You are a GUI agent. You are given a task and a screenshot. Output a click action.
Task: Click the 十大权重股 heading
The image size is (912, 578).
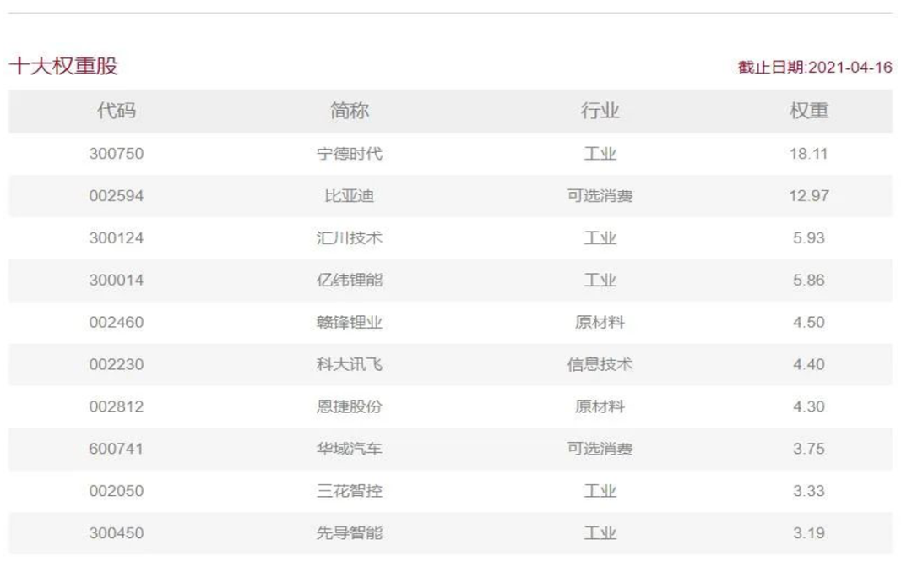63,66
